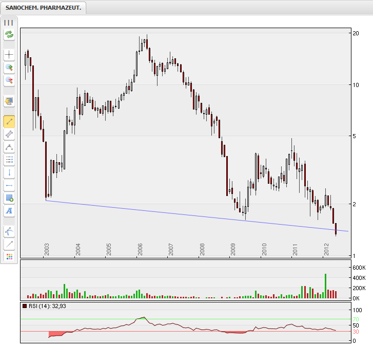
Task: Click the zoom out magnifier
Action: tap(9, 80)
